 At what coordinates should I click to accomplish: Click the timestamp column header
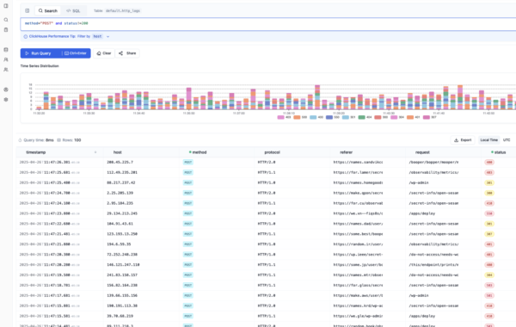tap(36, 152)
